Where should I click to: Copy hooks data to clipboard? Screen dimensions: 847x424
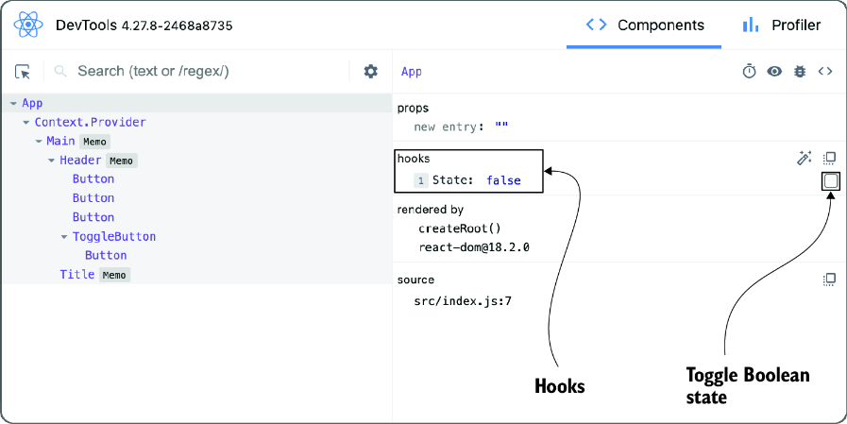click(x=829, y=159)
